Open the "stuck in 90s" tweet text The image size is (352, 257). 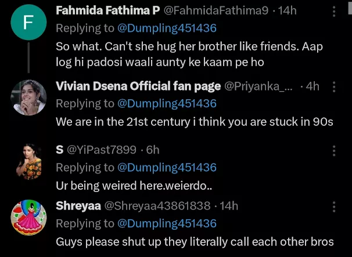(x=195, y=122)
